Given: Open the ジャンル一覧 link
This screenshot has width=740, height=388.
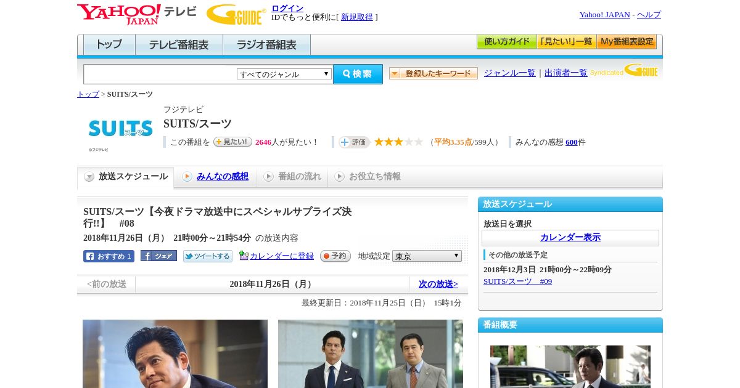Looking at the screenshot, I should [x=510, y=73].
